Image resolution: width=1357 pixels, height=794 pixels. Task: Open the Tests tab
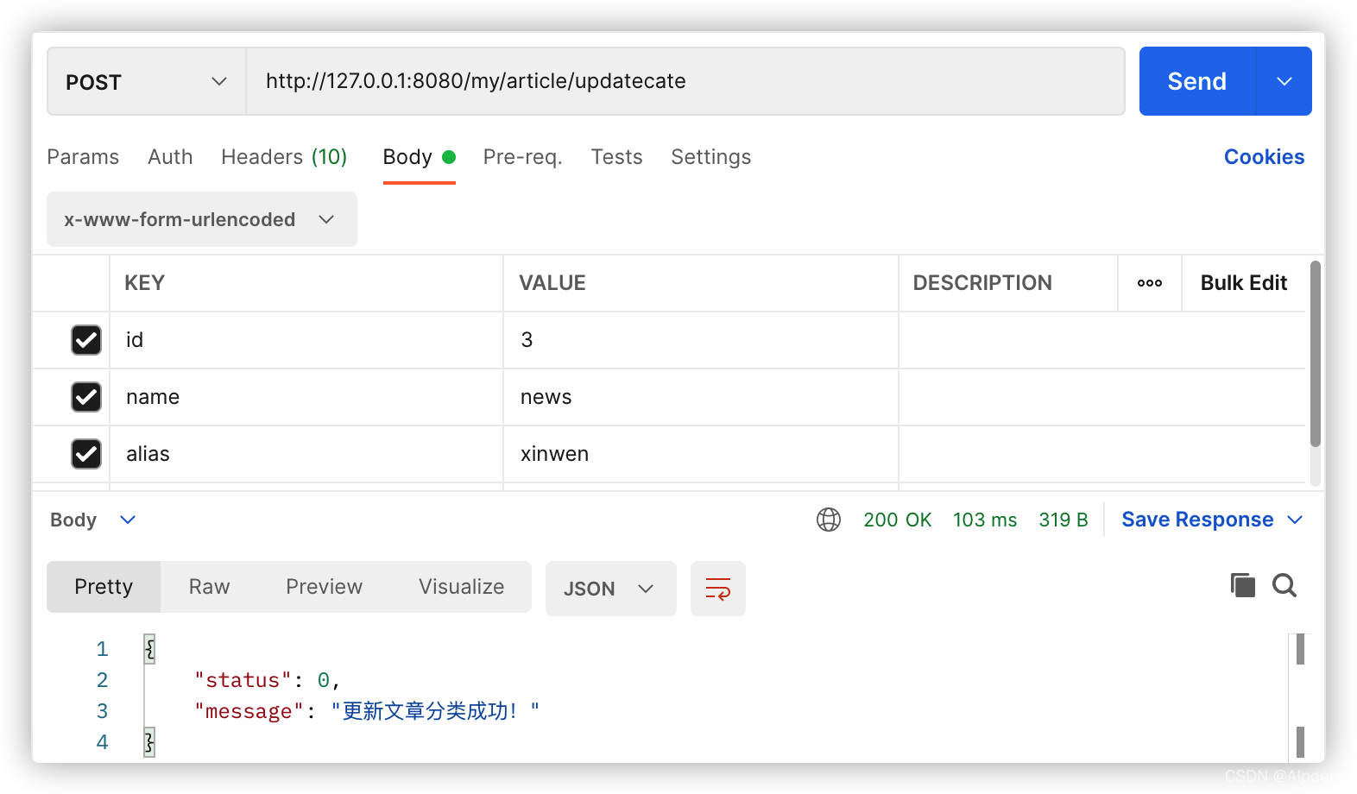click(x=616, y=157)
